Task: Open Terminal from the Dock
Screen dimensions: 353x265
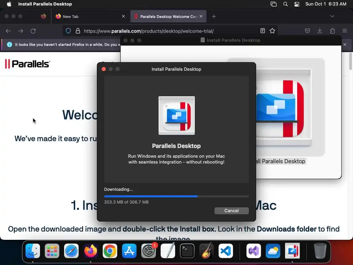Action: point(187,251)
